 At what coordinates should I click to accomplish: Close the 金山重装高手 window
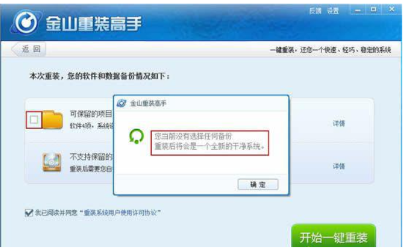(391, 9)
